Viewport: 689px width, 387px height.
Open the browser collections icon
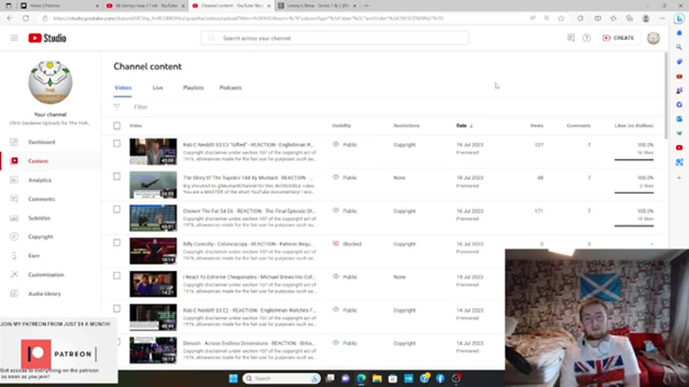click(x=629, y=18)
